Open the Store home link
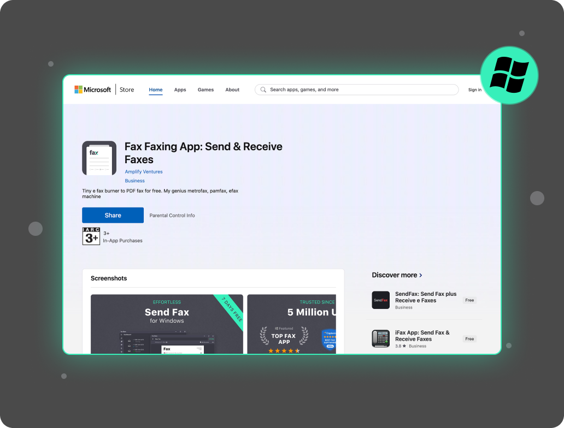The width and height of the screenshot is (564, 428). 127,90
